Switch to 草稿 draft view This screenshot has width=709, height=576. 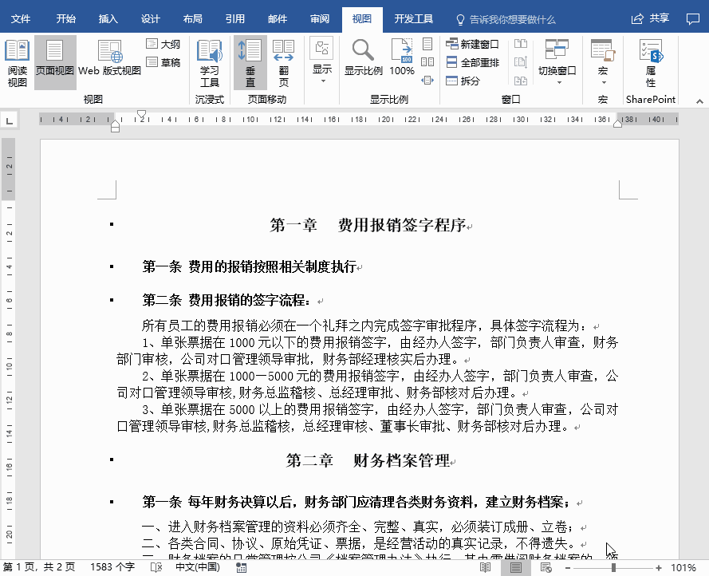pyautogui.click(x=163, y=62)
